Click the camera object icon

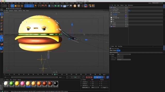click(x=68, y=6)
